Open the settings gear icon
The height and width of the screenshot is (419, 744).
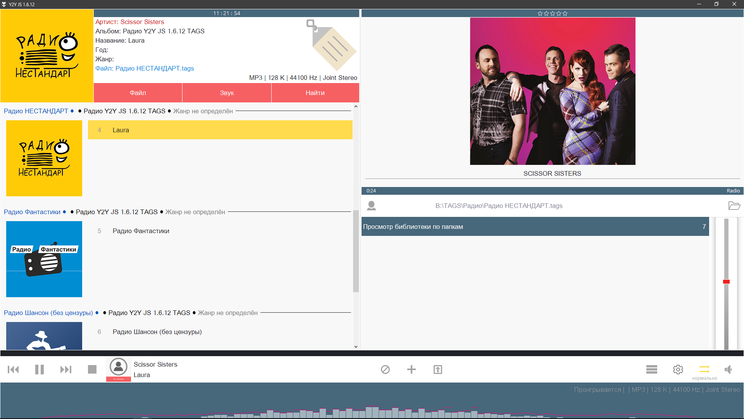[678, 369]
